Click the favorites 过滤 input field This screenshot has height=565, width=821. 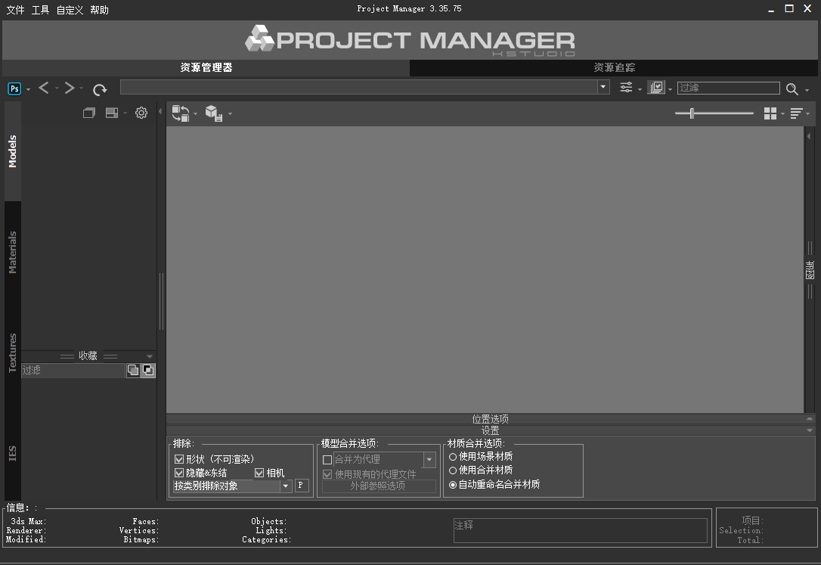(x=73, y=370)
